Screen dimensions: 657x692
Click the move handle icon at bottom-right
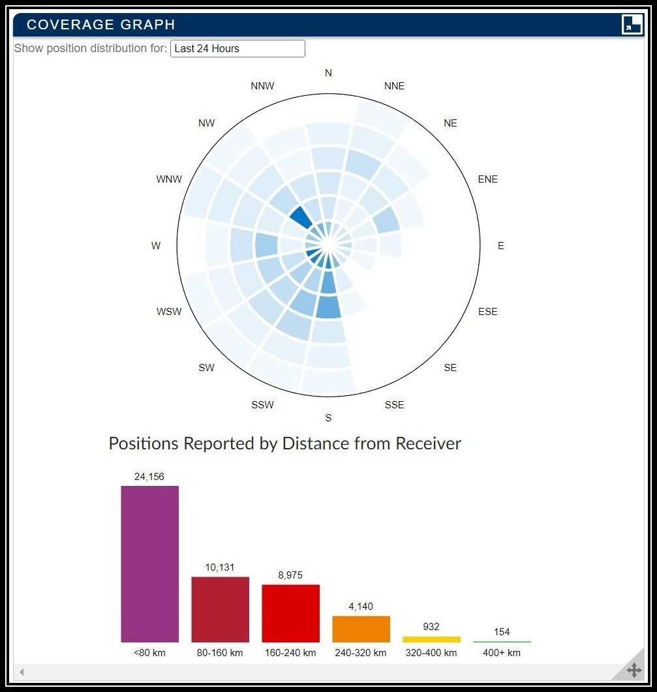pyautogui.click(x=633, y=670)
